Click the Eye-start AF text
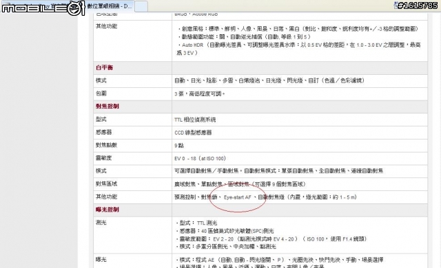This screenshot has width=441, height=268. [237, 197]
